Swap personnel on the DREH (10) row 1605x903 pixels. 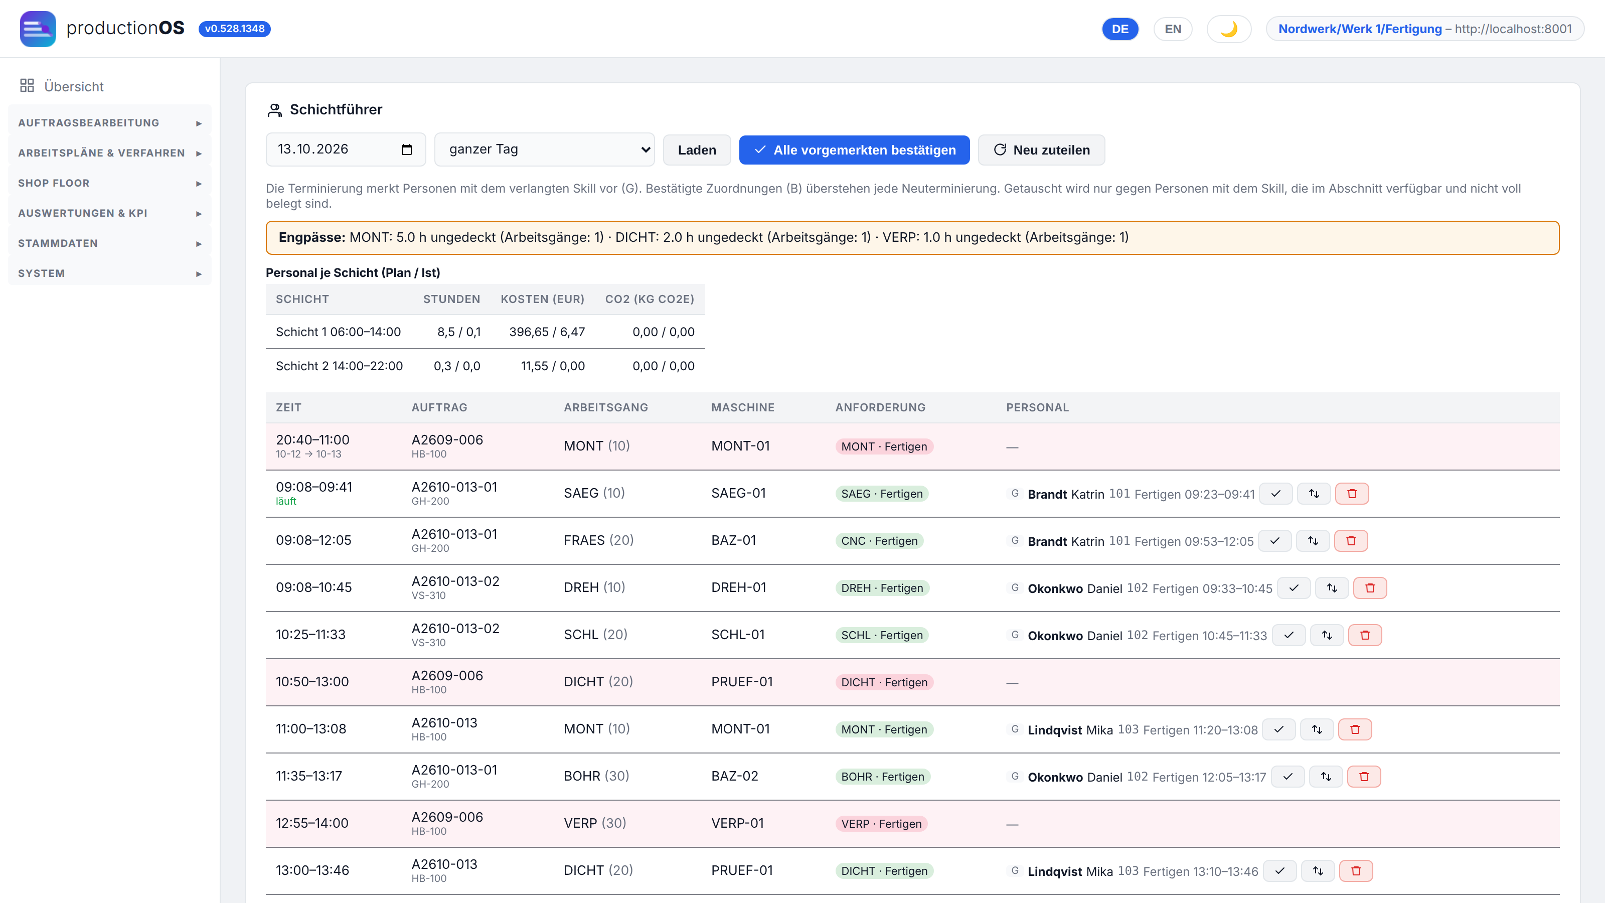1332,587
